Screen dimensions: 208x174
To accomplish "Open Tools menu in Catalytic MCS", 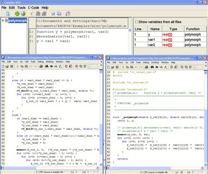I will 22,7.
